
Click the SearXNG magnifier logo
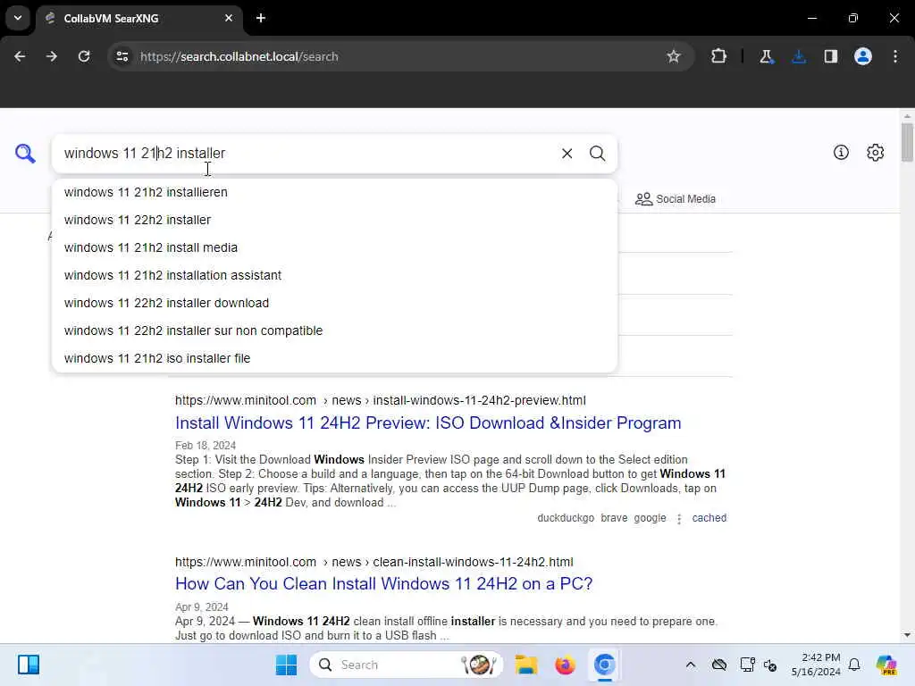tap(25, 154)
